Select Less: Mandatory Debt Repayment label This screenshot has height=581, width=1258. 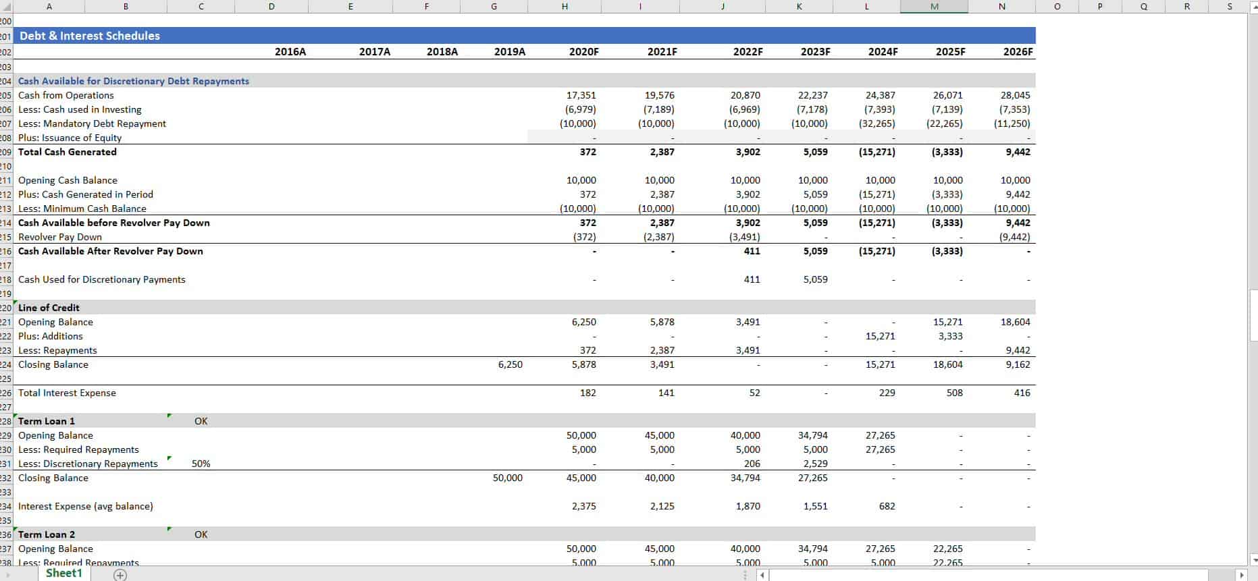92,123
